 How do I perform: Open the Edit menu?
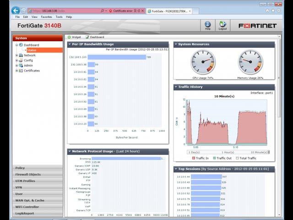coord(26,17)
